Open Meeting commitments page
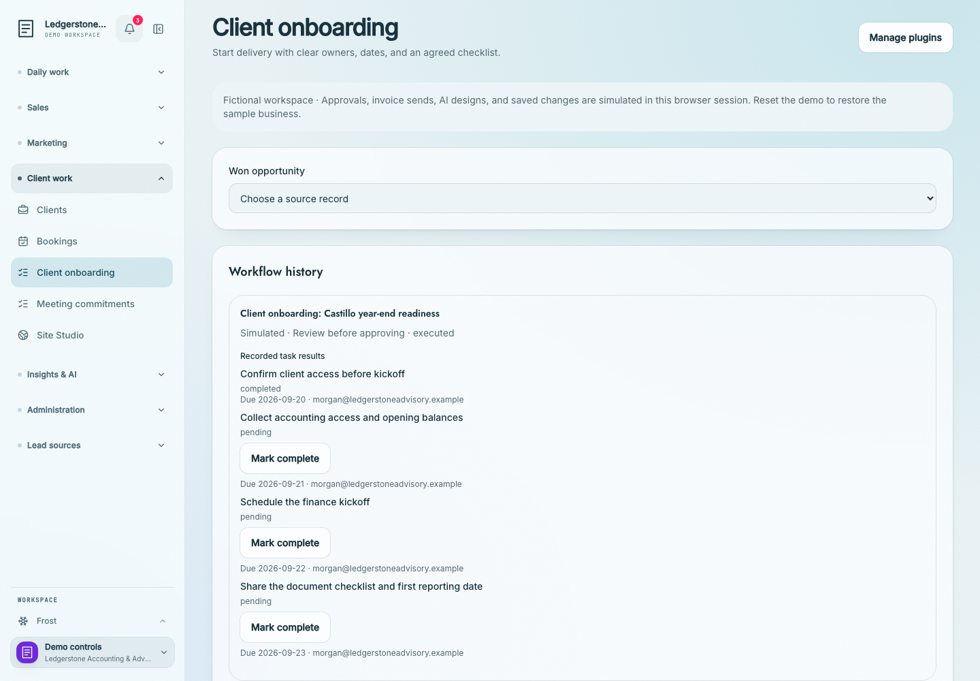This screenshot has height=681, width=980. coord(92,304)
